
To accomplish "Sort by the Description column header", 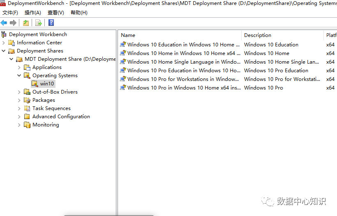I will (282, 35).
